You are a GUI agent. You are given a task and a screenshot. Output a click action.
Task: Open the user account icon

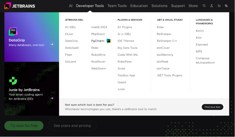tap(211, 6)
